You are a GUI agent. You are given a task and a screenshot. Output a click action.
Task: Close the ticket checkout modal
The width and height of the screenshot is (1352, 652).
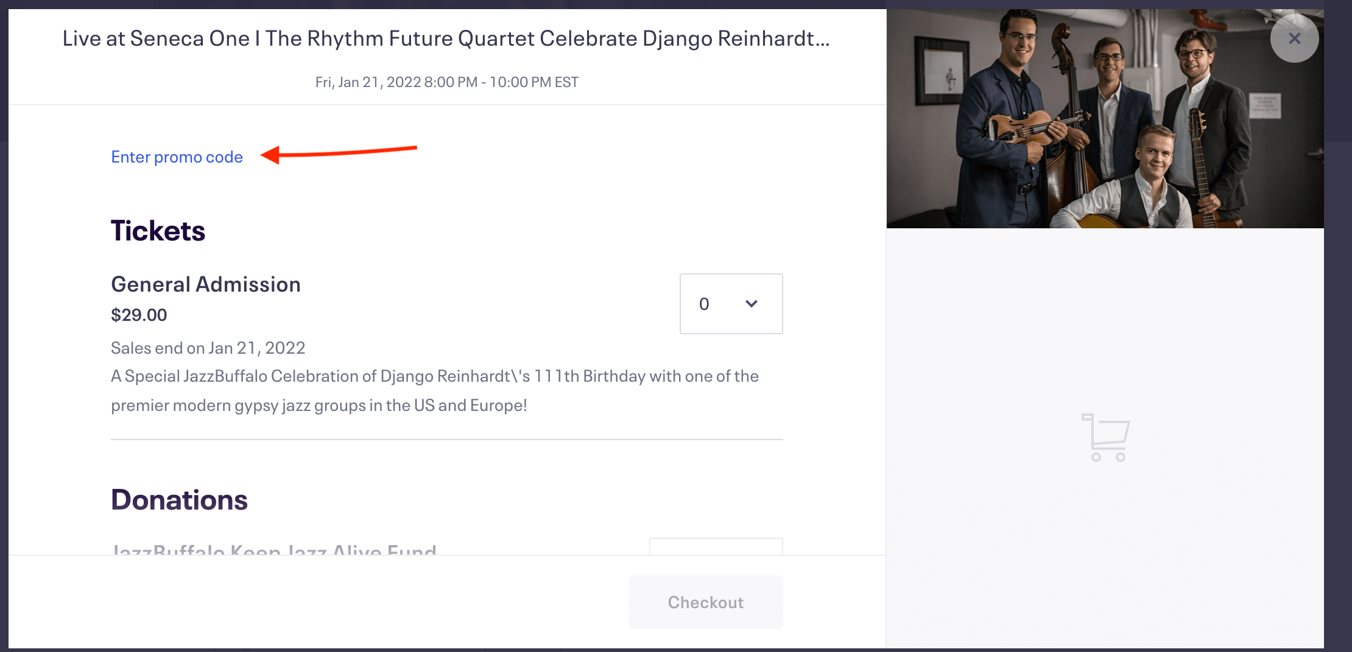pos(1294,39)
